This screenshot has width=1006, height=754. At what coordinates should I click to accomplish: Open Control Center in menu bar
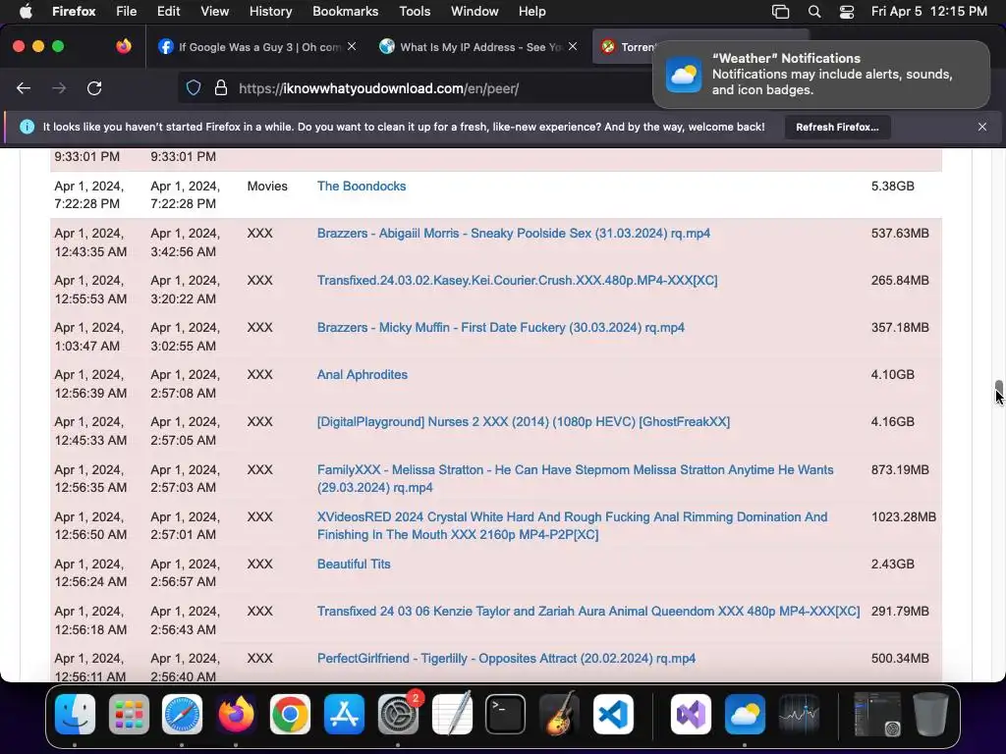pos(847,12)
